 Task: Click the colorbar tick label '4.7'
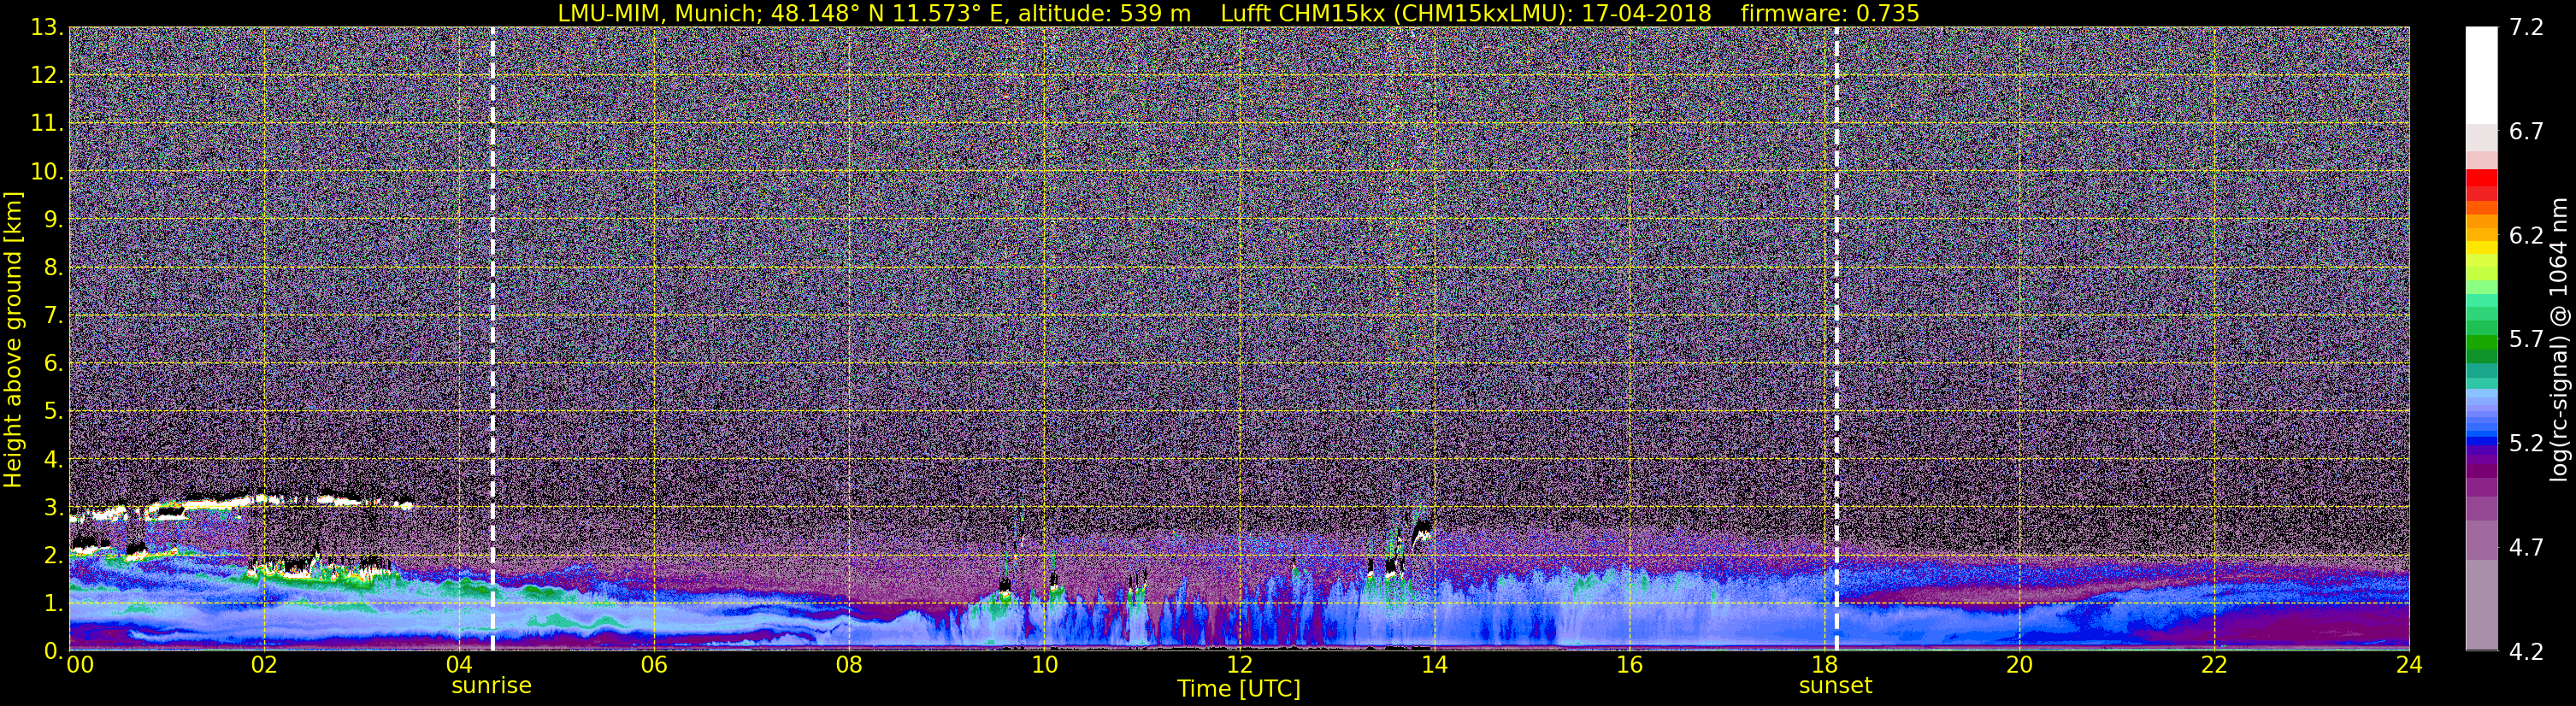point(2526,548)
